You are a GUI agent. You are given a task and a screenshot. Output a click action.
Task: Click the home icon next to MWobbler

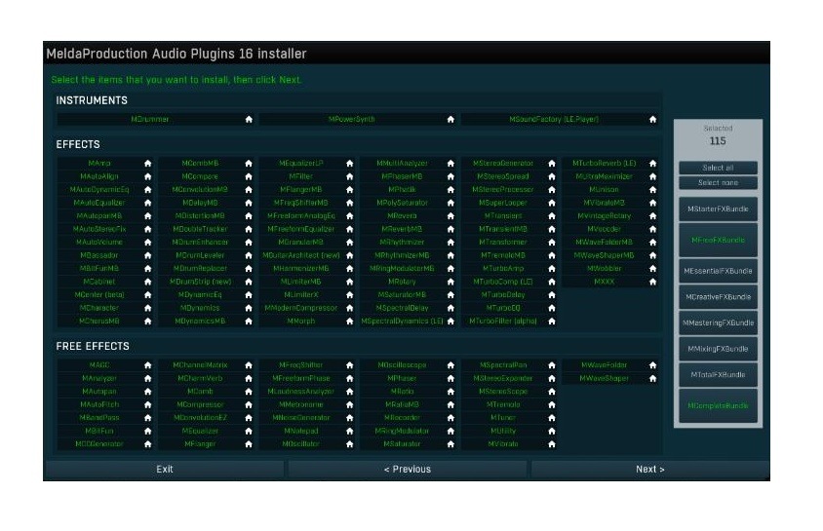tap(652, 268)
